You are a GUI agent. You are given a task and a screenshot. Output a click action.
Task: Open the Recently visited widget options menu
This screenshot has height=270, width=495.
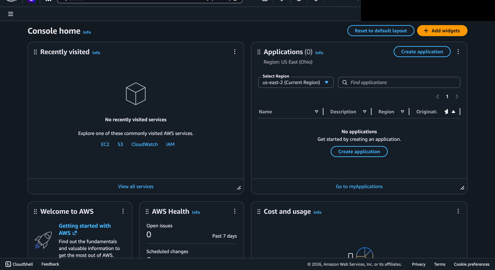[235, 52]
